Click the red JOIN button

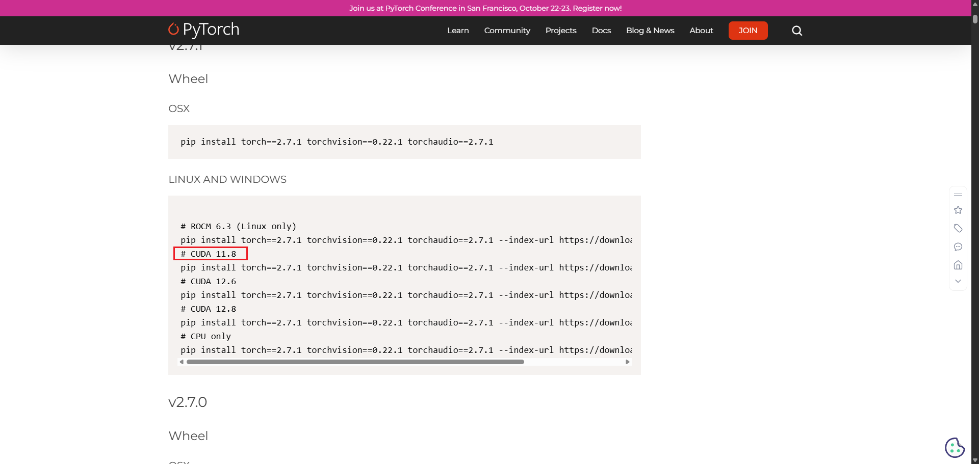pos(748,31)
